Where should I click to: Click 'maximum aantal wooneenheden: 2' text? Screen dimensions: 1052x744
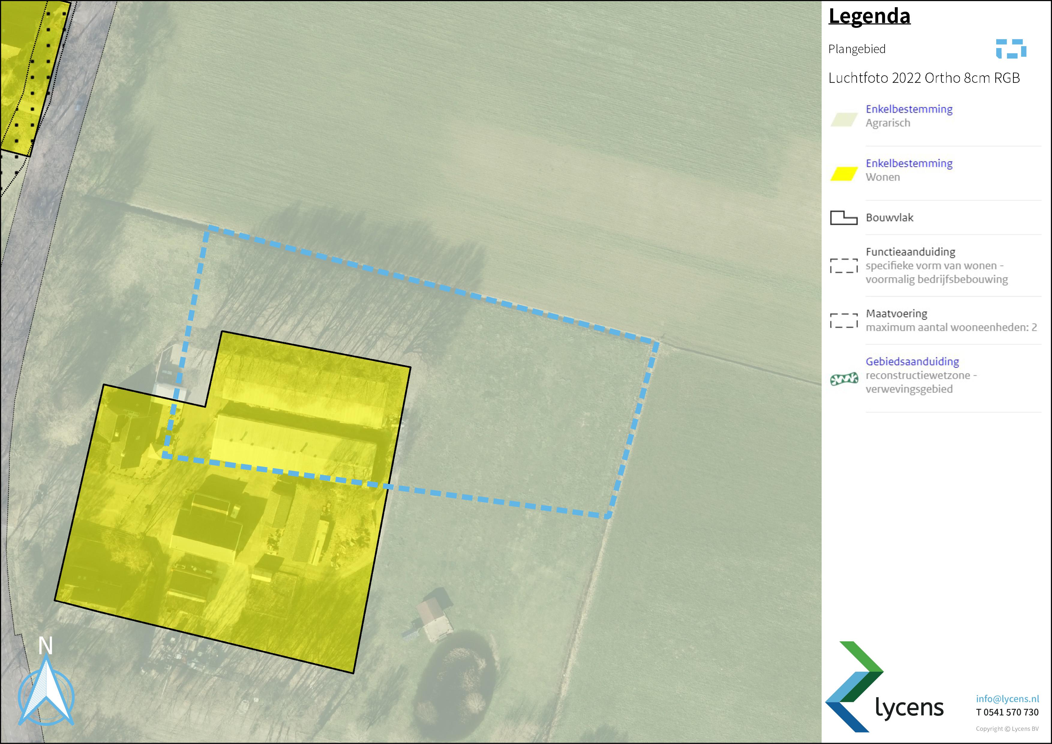(x=951, y=327)
